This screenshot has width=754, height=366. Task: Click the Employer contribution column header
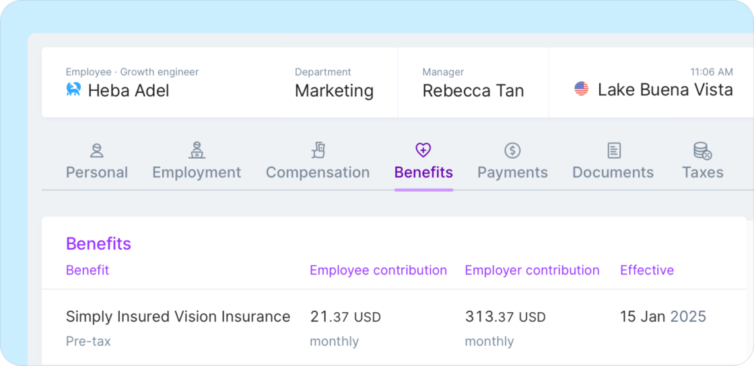point(533,270)
